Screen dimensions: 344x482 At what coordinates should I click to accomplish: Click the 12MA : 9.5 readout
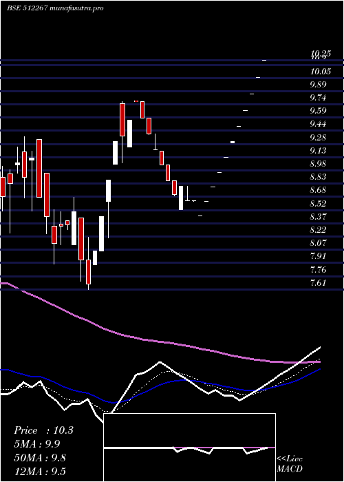(x=40, y=471)
